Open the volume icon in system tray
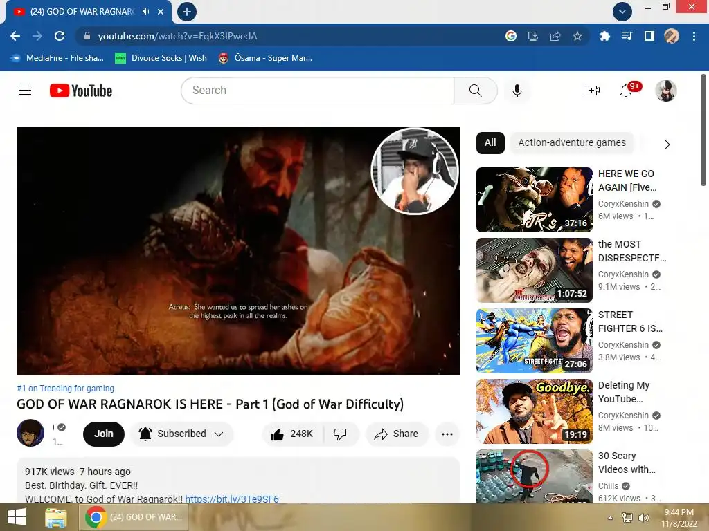The image size is (709, 531). click(643, 518)
